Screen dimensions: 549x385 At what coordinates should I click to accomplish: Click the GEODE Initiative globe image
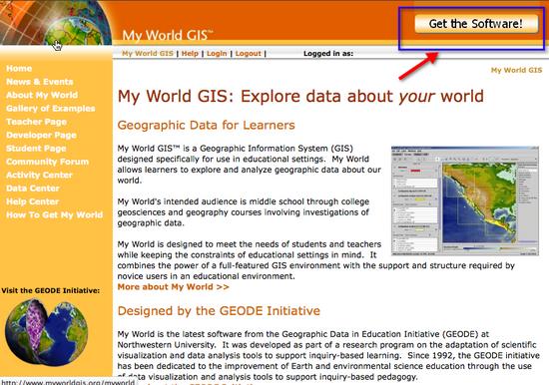pyautogui.click(x=46, y=332)
